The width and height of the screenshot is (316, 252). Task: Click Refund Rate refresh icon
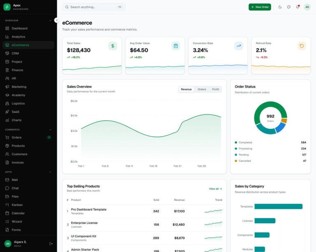(x=302, y=46)
